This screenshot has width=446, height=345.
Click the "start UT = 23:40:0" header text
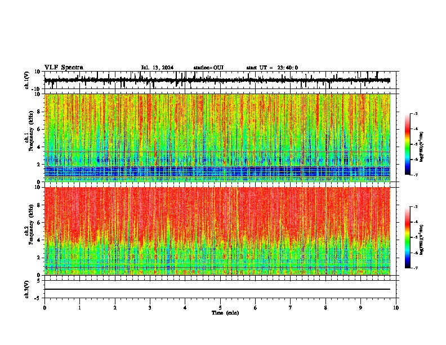pos(272,68)
